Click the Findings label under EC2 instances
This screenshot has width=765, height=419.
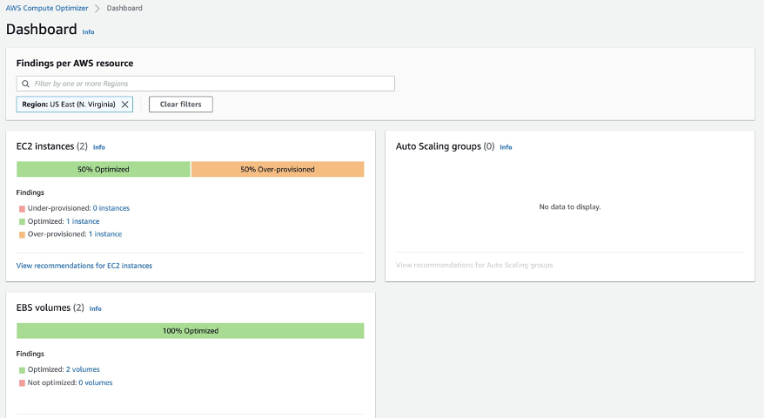pyautogui.click(x=30, y=193)
